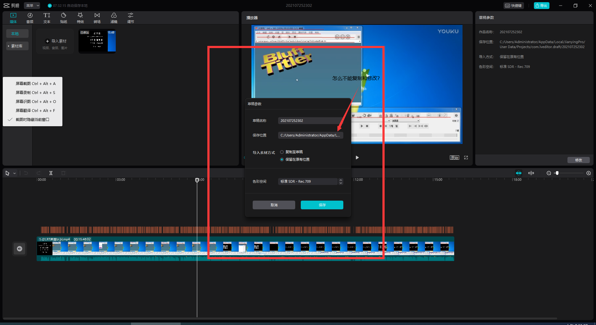Screen dimensions: 596x325
Task: Open the 音频 audio tab
Action: tap(30, 18)
